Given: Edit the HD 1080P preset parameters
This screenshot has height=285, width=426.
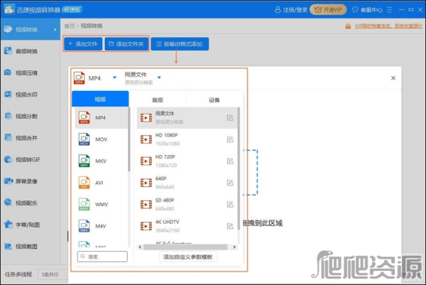Looking at the screenshot, I should [230, 139].
